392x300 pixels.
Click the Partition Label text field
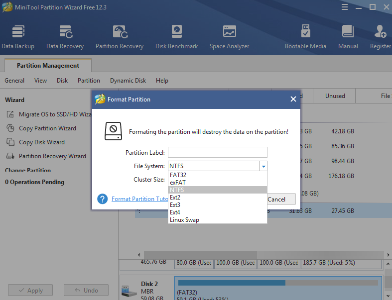pos(217,152)
